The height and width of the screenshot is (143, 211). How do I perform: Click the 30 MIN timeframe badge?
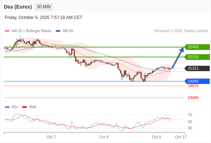tap(44, 7)
